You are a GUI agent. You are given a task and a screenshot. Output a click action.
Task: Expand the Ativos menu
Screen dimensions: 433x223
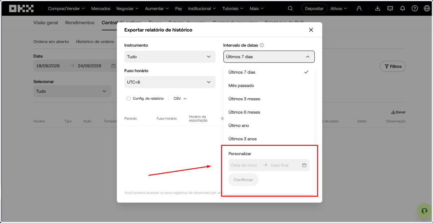pos(339,8)
